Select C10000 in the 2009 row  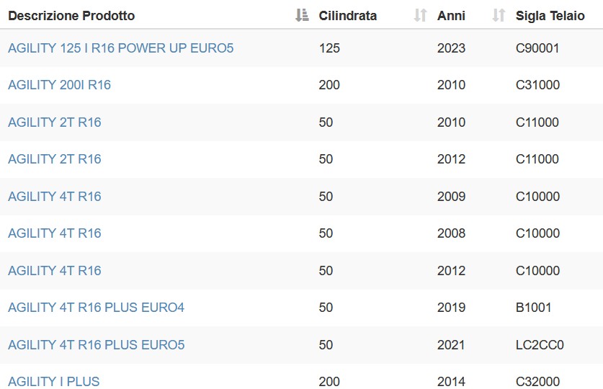click(x=537, y=197)
